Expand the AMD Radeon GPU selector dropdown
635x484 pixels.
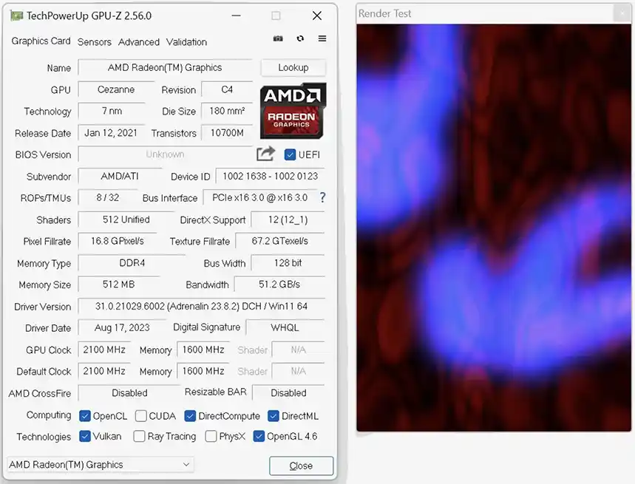tap(100, 465)
